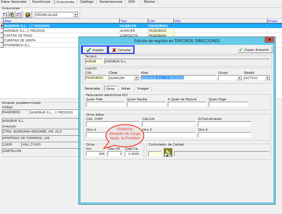The image size is (282, 214).
Task: Click the Aceptar button
Action: [x=95, y=50]
